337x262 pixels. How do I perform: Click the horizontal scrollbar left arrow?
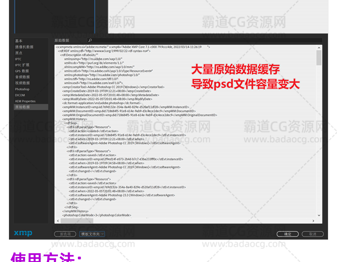click(58, 221)
